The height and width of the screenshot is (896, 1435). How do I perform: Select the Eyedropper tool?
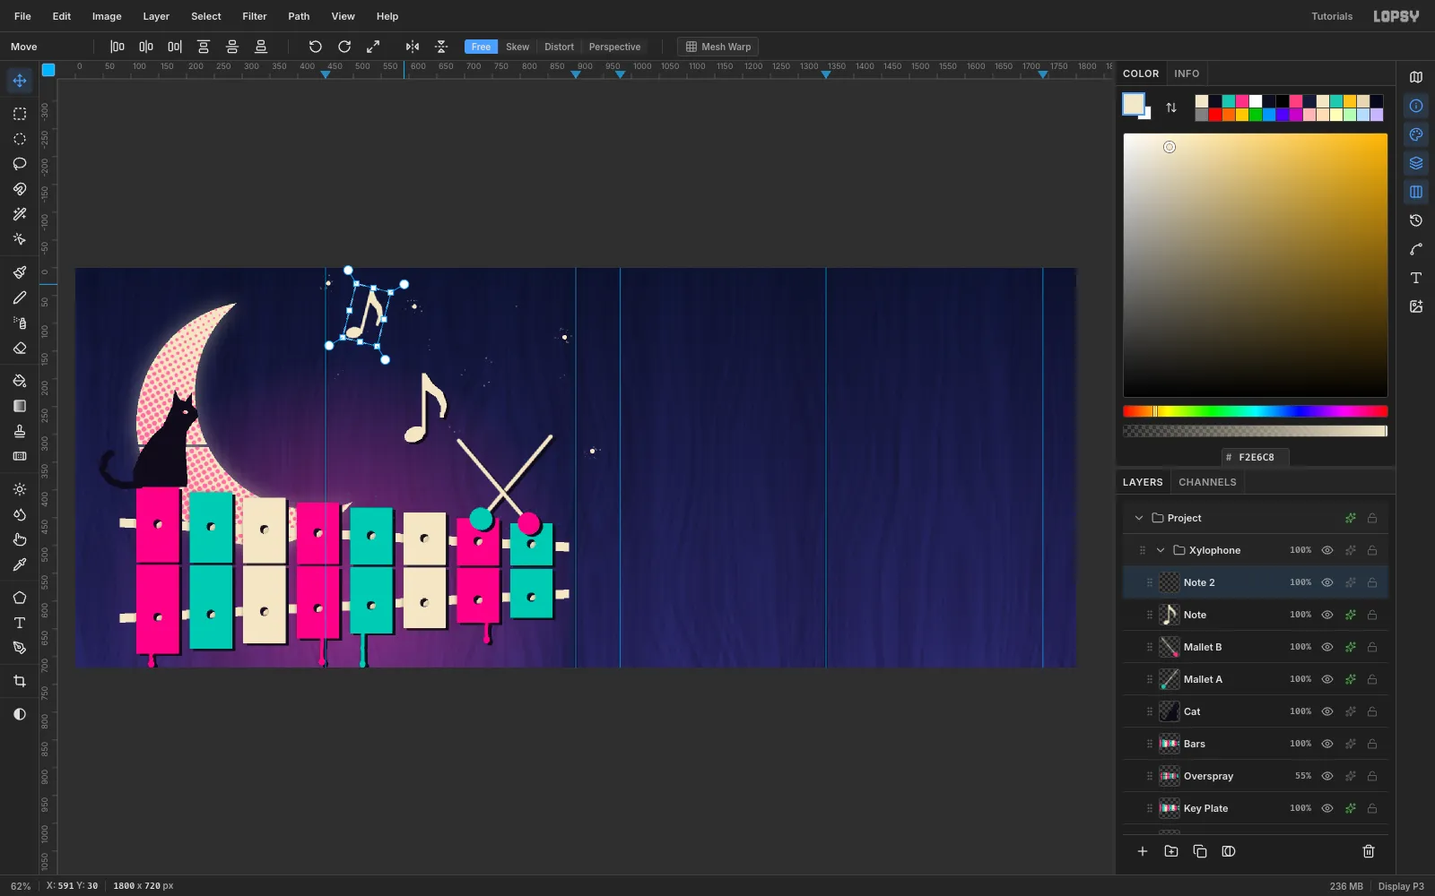pyautogui.click(x=19, y=564)
